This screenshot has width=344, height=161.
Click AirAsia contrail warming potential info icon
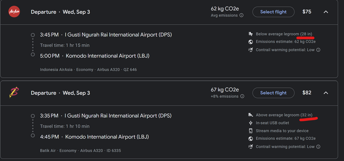318,50
